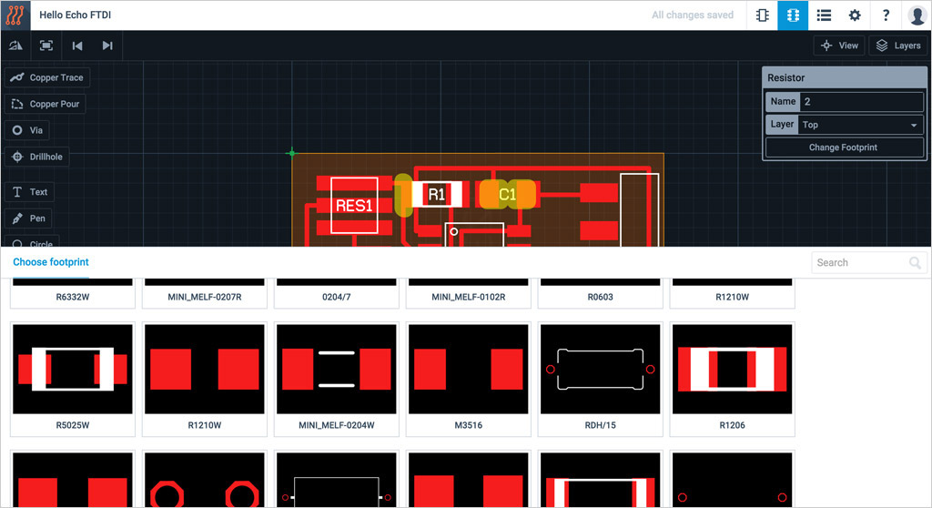Step to next with skip-forward icon

pos(107,46)
